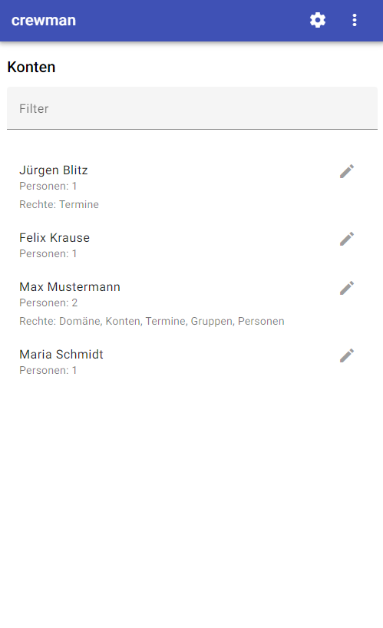This screenshot has height=628, width=383.
Task: Click 'Personen: 1' under Jürgen Blitz
Action: [48, 186]
